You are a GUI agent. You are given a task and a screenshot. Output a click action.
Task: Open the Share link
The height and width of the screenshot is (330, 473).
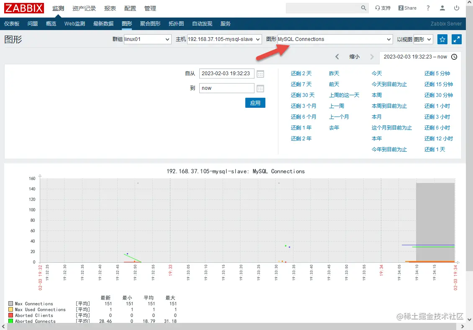[407, 8]
